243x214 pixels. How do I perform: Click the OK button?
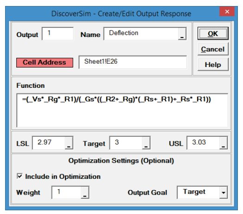(x=213, y=33)
